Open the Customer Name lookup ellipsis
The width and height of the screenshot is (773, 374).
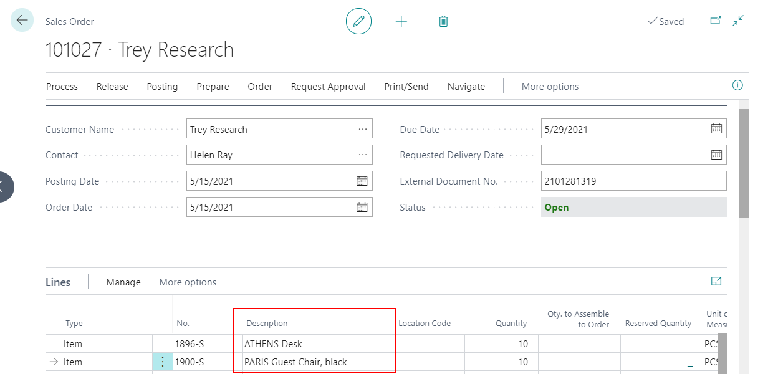pyautogui.click(x=363, y=128)
